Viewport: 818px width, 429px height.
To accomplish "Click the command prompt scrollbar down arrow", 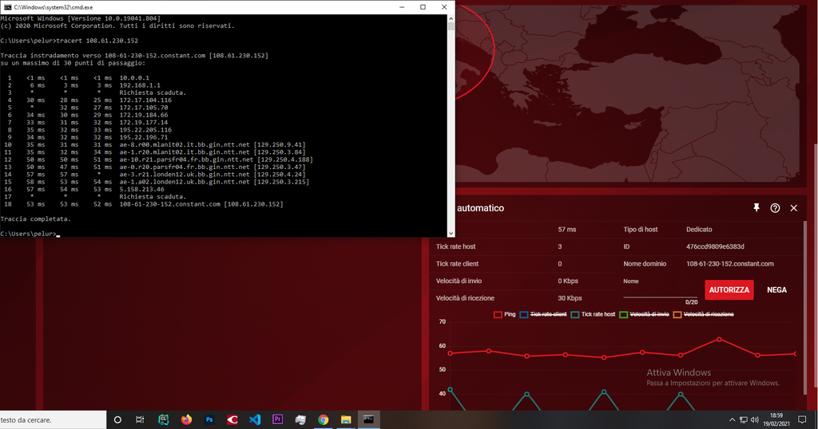I will [x=451, y=232].
